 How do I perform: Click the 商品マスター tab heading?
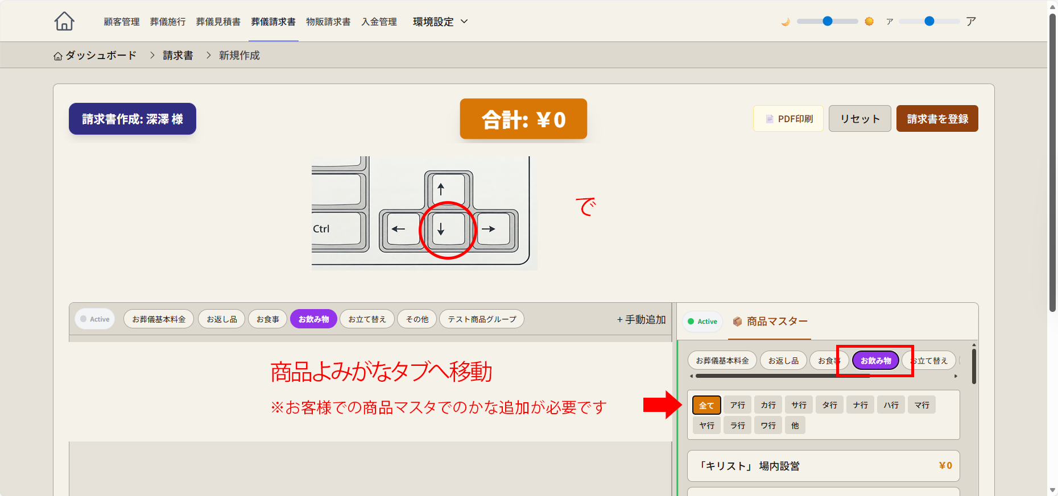(x=770, y=322)
